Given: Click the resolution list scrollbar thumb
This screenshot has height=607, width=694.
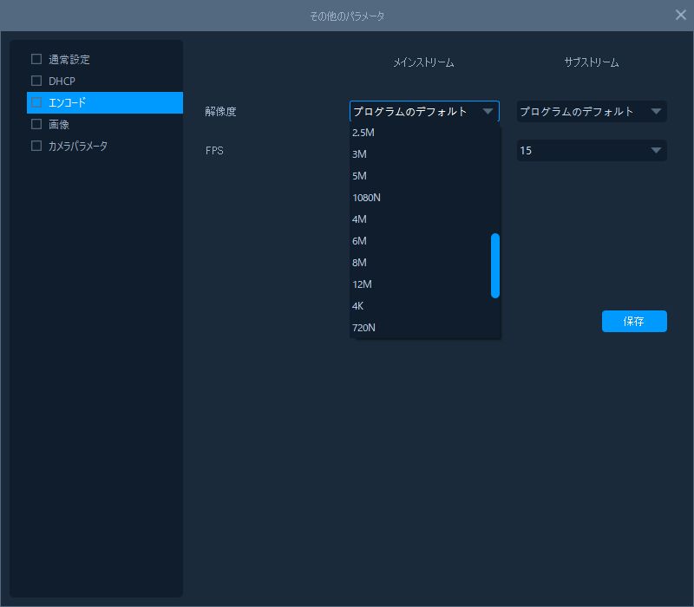Looking at the screenshot, I should (x=495, y=265).
